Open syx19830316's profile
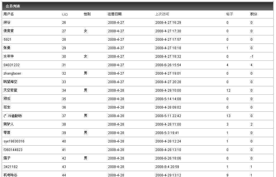Screen dimensions: 276x177 coord(14,141)
